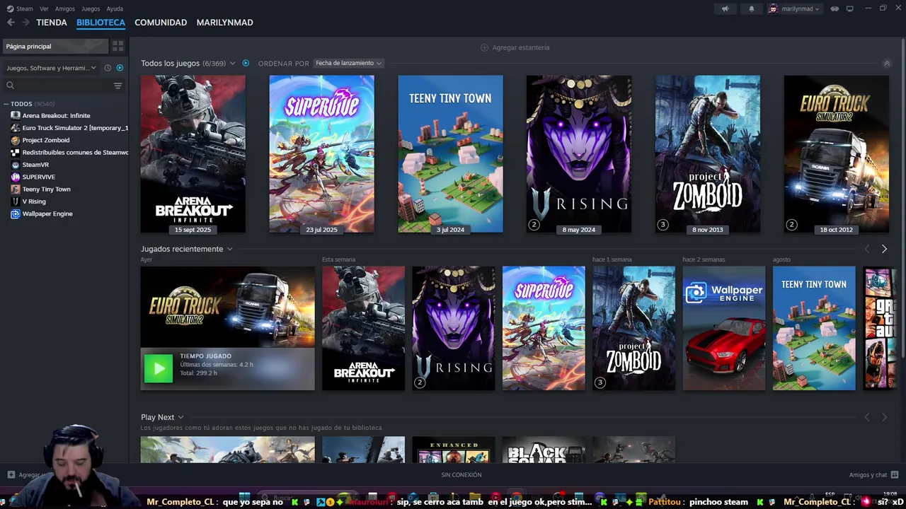Go back with the left arrow
Image resolution: width=906 pixels, height=509 pixels.
11,23
